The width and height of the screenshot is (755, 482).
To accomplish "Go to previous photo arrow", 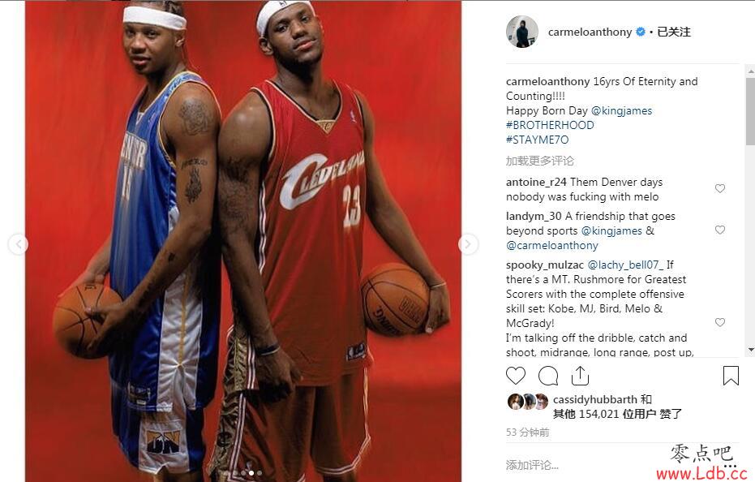I will [x=19, y=244].
